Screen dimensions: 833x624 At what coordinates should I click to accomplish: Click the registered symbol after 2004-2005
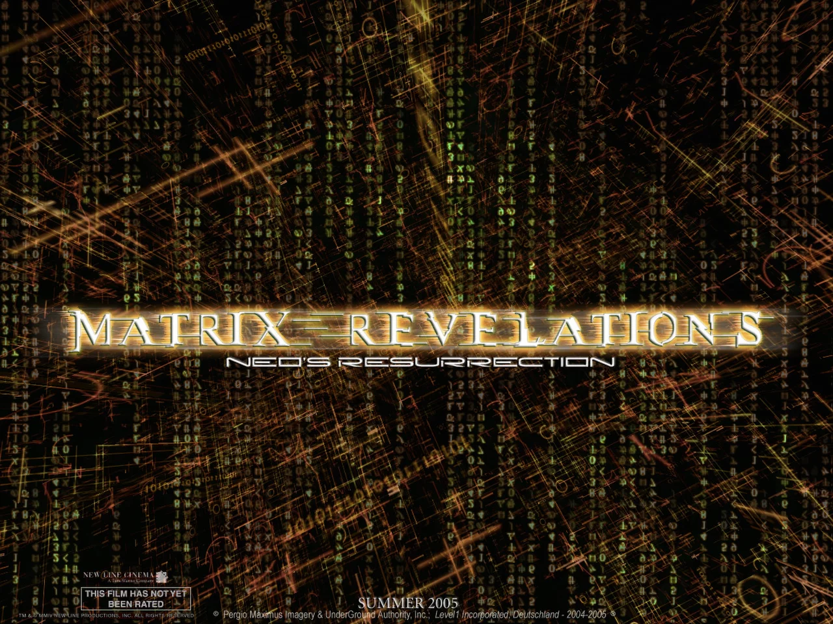pyautogui.click(x=613, y=614)
